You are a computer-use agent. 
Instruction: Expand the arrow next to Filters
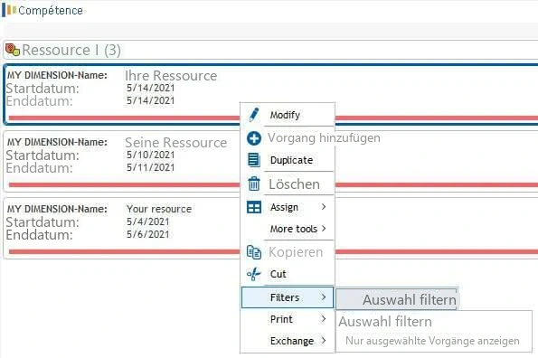click(323, 297)
